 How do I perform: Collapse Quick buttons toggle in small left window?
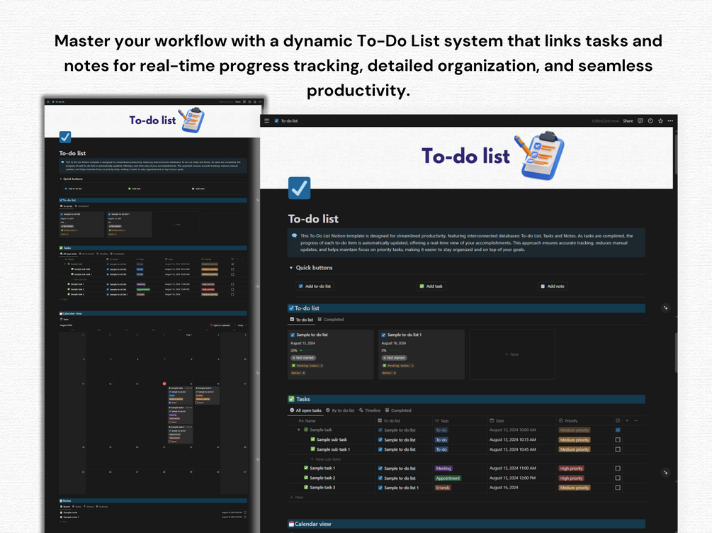[x=61, y=179]
